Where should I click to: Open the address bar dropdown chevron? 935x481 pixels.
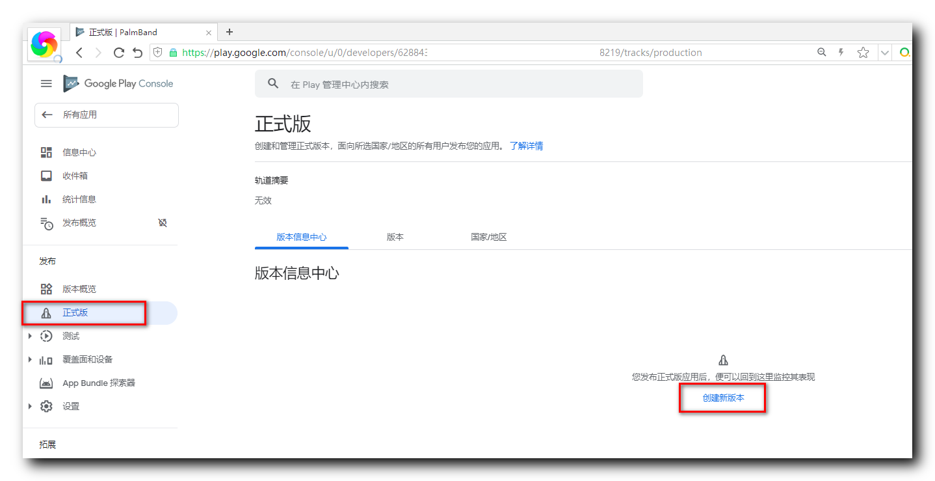[x=885, y=53]
